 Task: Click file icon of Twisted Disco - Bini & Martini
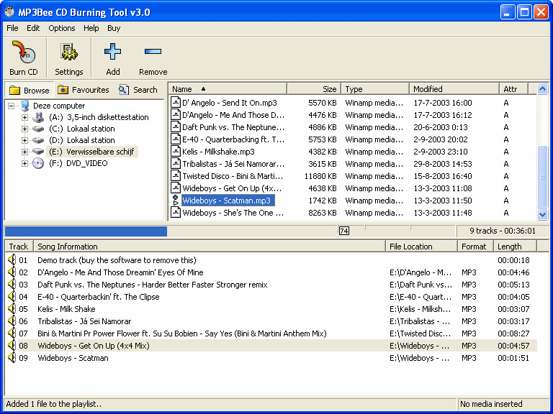point(176,175)
